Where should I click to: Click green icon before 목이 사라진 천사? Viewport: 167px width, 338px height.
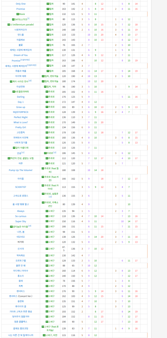[11, 82]
